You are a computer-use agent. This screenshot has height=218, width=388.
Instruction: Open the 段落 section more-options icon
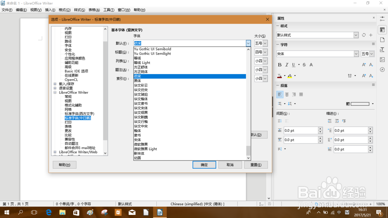(373, 85)
